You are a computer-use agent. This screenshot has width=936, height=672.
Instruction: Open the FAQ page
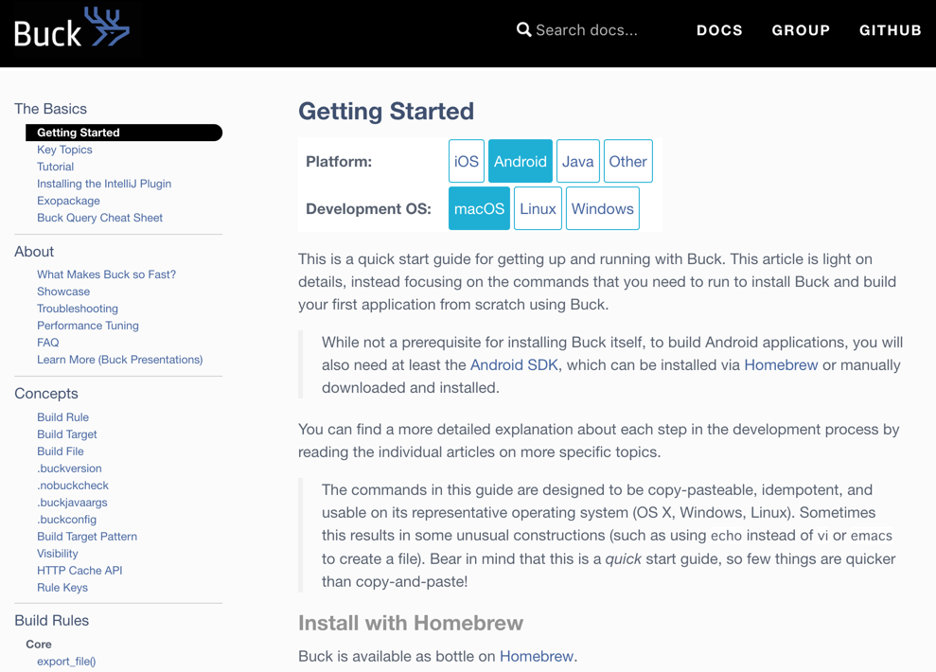[47, 343]
